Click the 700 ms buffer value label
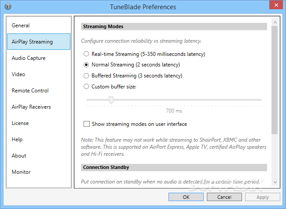Viewport: 286px width, 209px height. [x=174, y=111]
